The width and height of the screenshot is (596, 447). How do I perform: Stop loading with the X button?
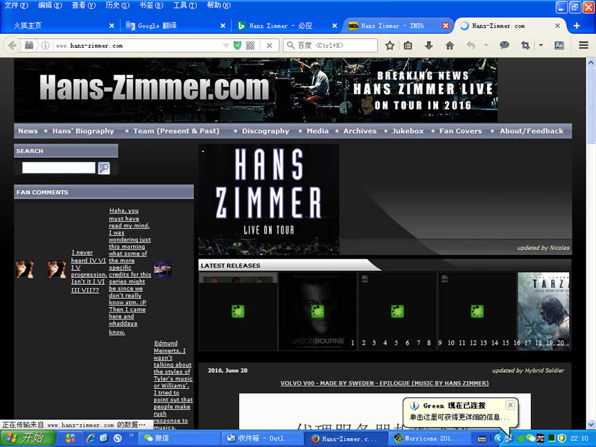pos(269,46)
